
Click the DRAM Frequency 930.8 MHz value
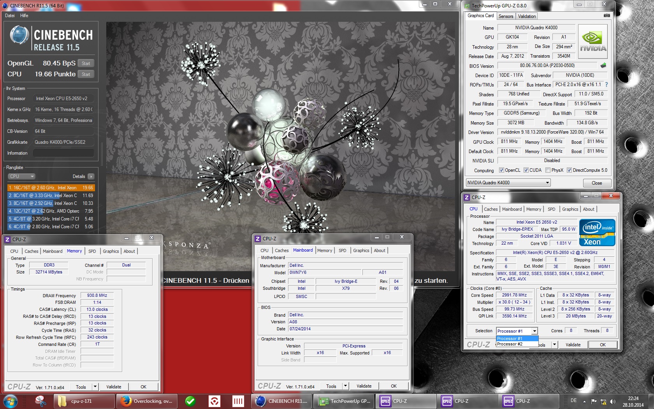[97, 295]
